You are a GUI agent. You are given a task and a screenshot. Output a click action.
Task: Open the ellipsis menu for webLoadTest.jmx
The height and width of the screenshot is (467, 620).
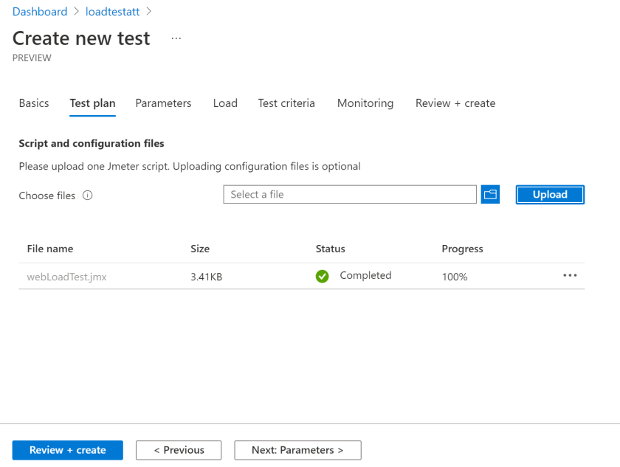[x=569, y=276]
